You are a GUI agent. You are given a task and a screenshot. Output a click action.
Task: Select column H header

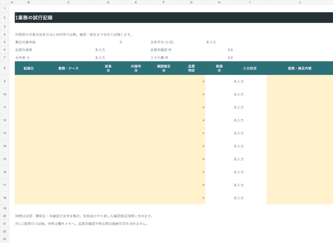click(219, 2)
